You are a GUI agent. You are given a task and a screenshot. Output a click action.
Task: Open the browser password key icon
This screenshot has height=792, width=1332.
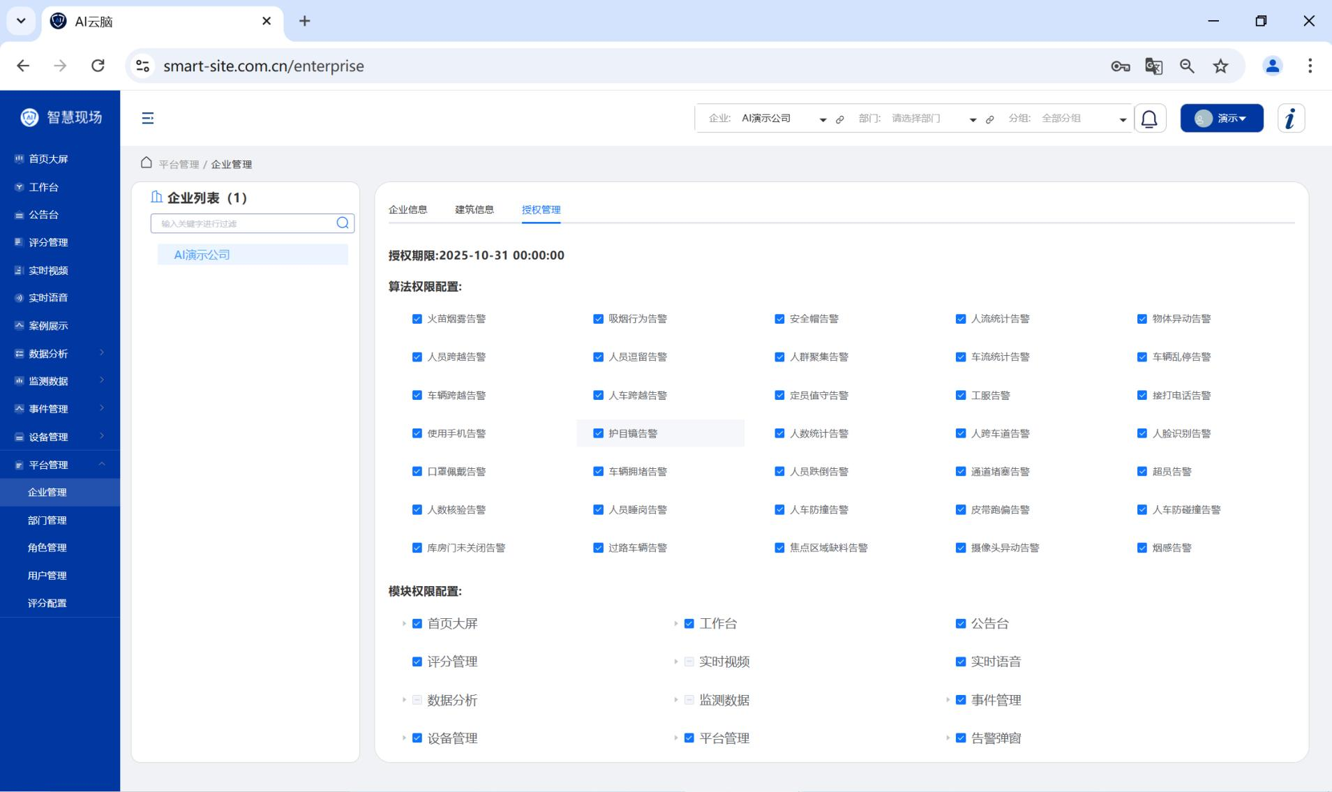pyautogui.click(x=1120, y=66)
